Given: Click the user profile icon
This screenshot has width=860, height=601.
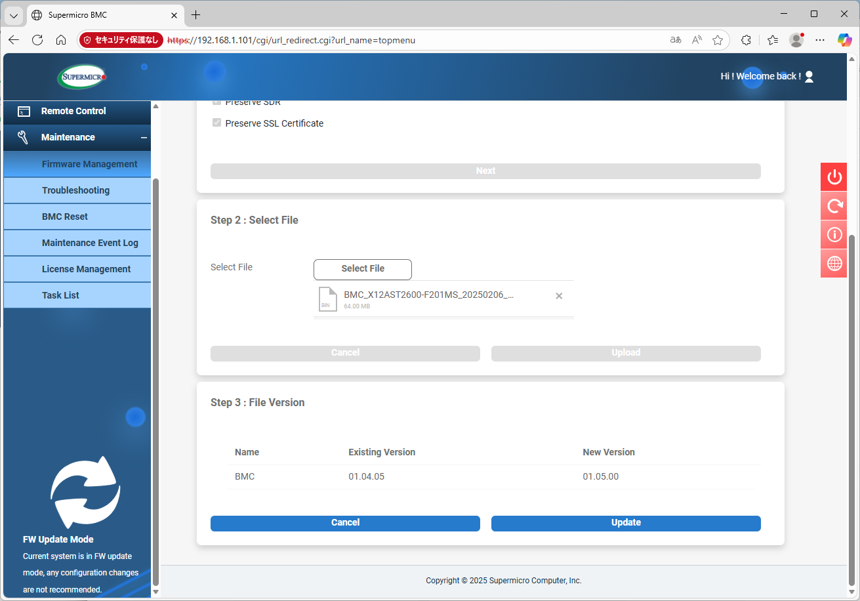Looking at the screenshot, I should point(809,77).
